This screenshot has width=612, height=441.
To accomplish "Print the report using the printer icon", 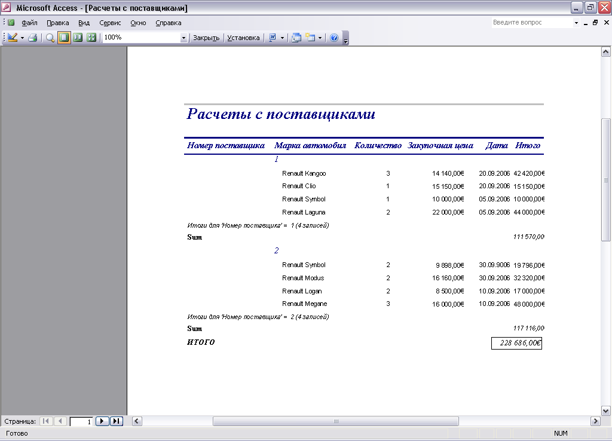I will (33, 38).
